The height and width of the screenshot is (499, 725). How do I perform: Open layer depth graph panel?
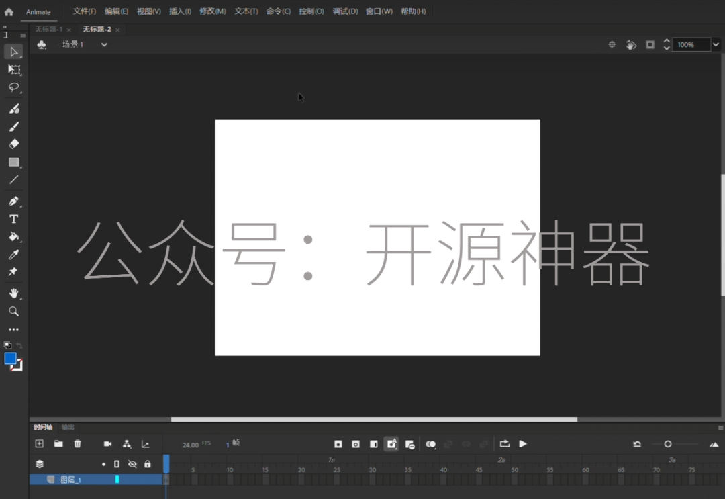145,444
